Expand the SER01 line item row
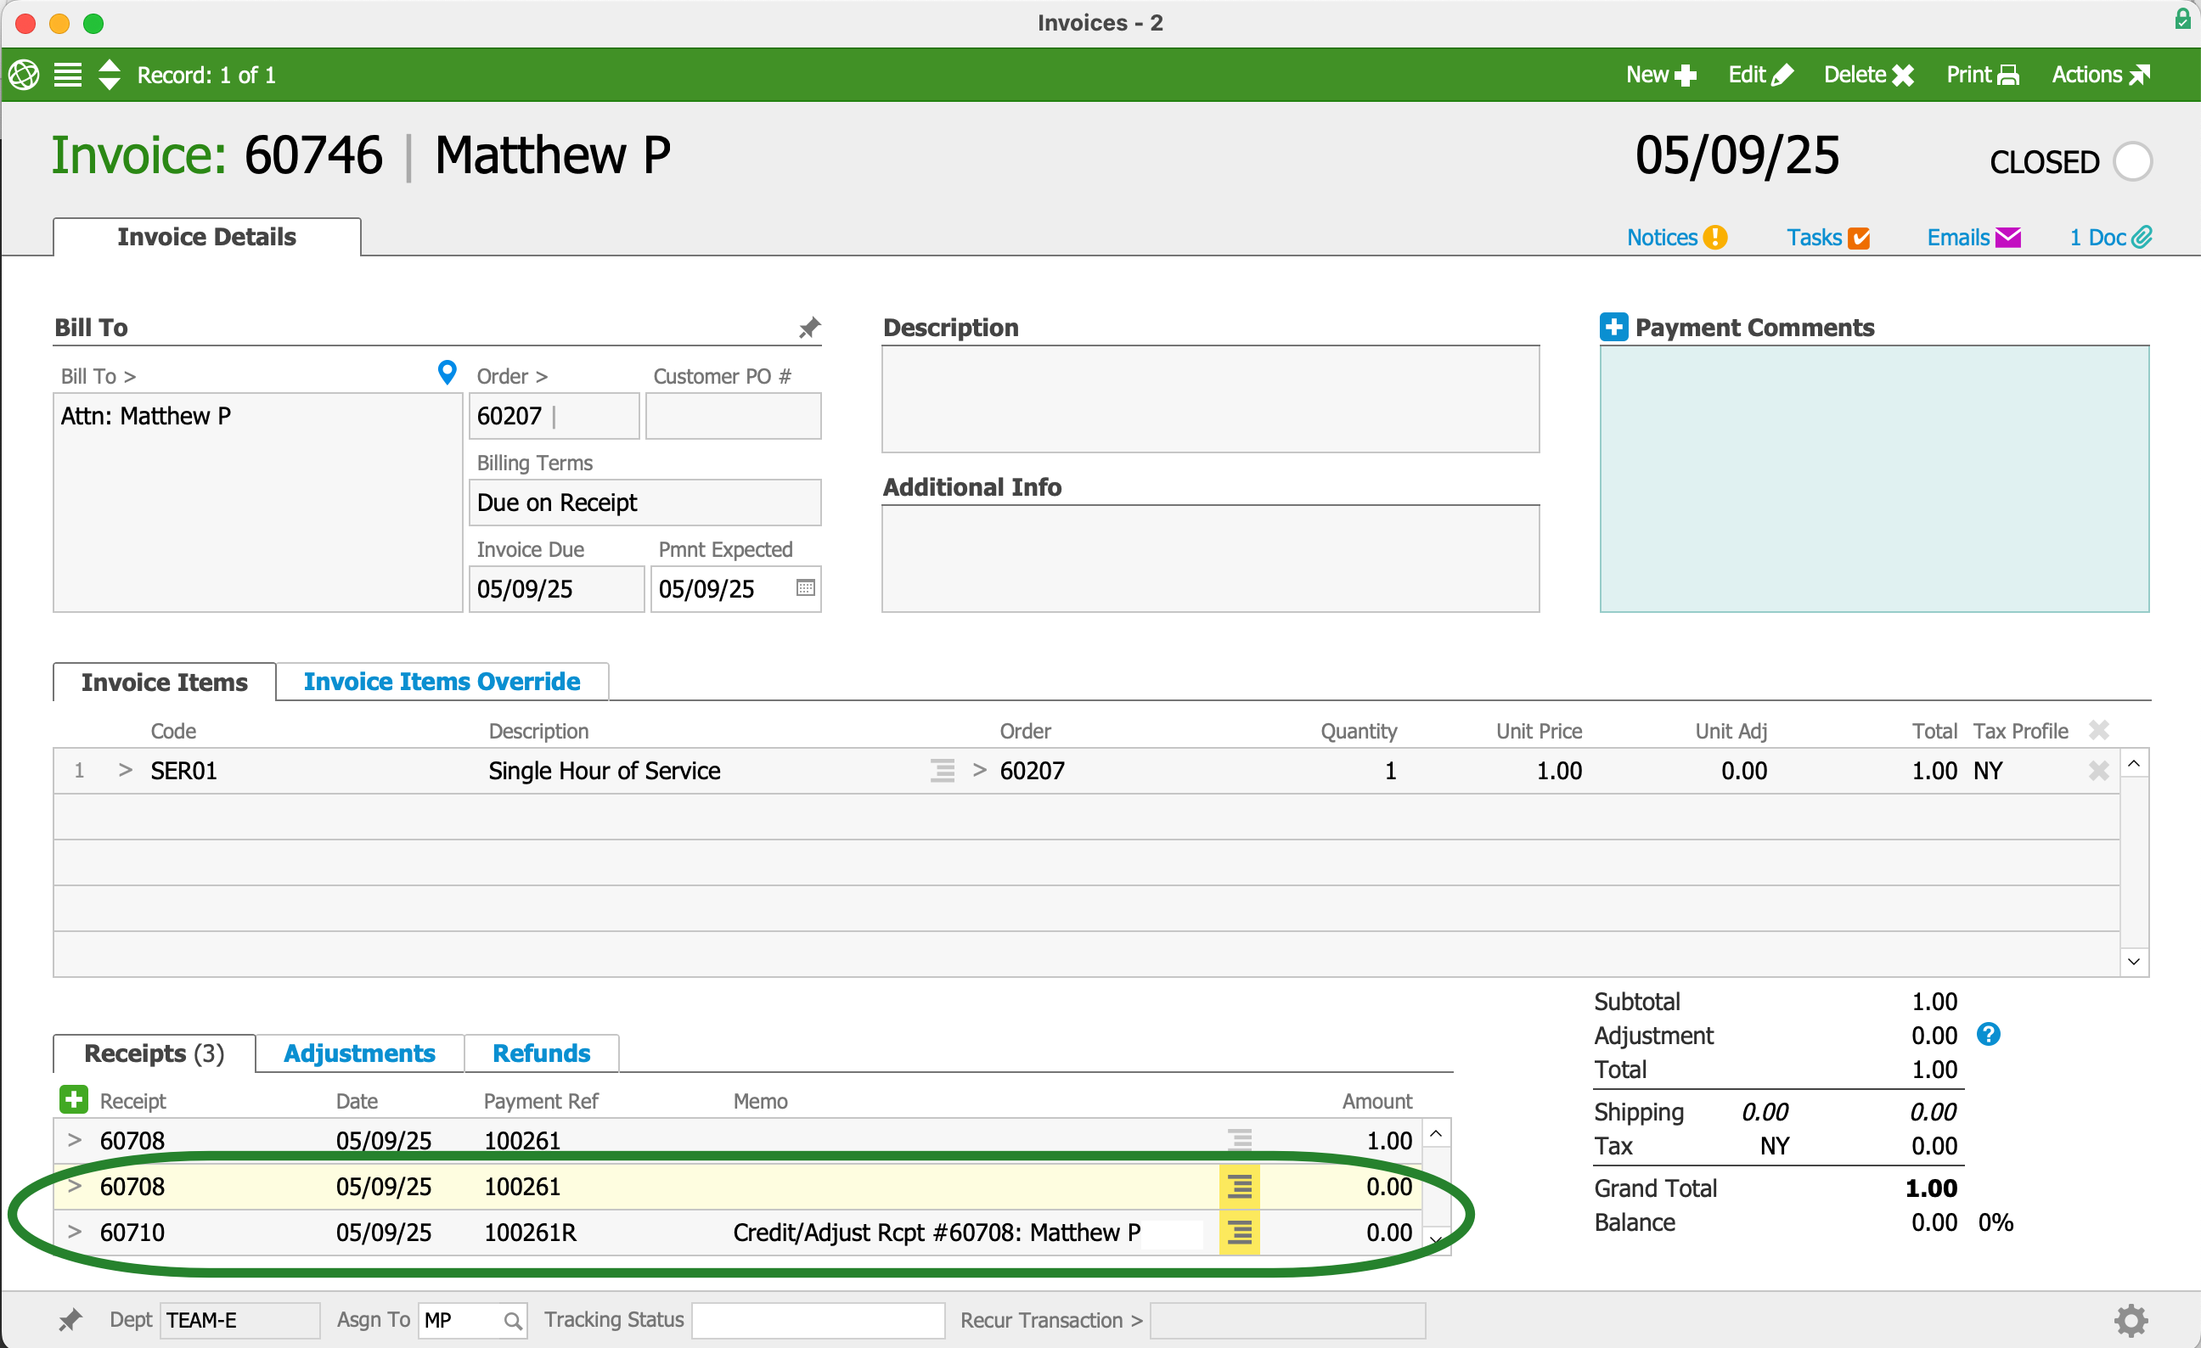Image resolution: width=2201 pixels, height=1348 pixels. [125, 771]
